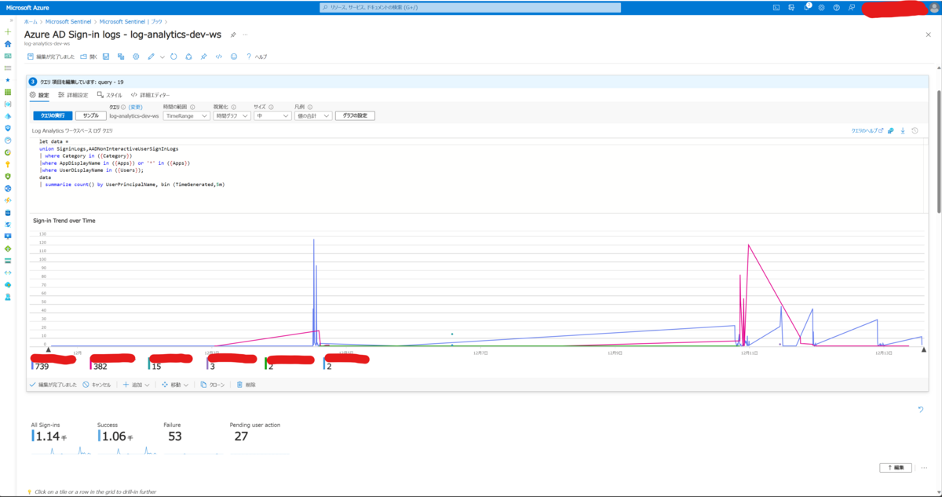The width and height of the screenshot is (942, 497).
Task: Open Cloud Shell from the top bar
Action: [x=776, y=7]
